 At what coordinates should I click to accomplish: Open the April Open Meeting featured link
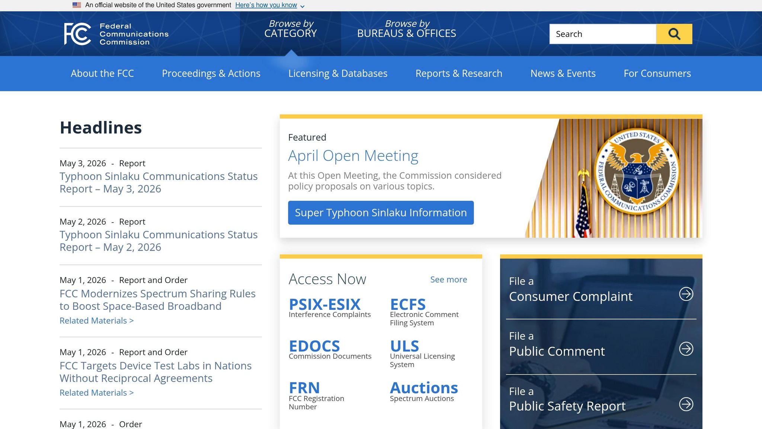[353, 156]
